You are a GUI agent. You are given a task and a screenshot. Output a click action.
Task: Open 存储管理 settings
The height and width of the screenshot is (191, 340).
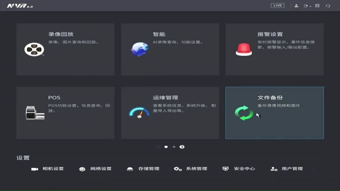[x=149, y=169]
